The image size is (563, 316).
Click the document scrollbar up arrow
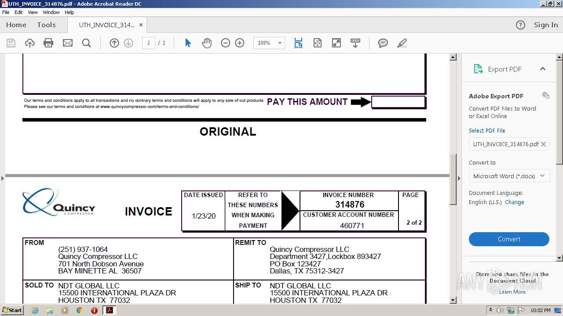pos(453,57)
